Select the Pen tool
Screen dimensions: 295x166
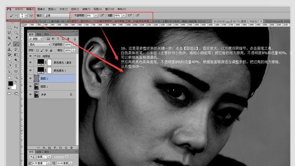(9, 66)
